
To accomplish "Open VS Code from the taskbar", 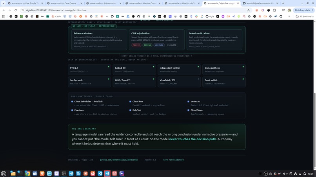I will coord(100,173).
